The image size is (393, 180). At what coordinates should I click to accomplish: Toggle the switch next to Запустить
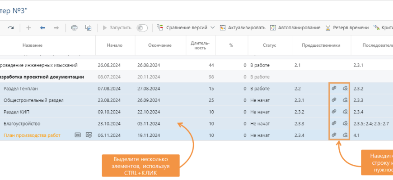(x=142, y=28)
